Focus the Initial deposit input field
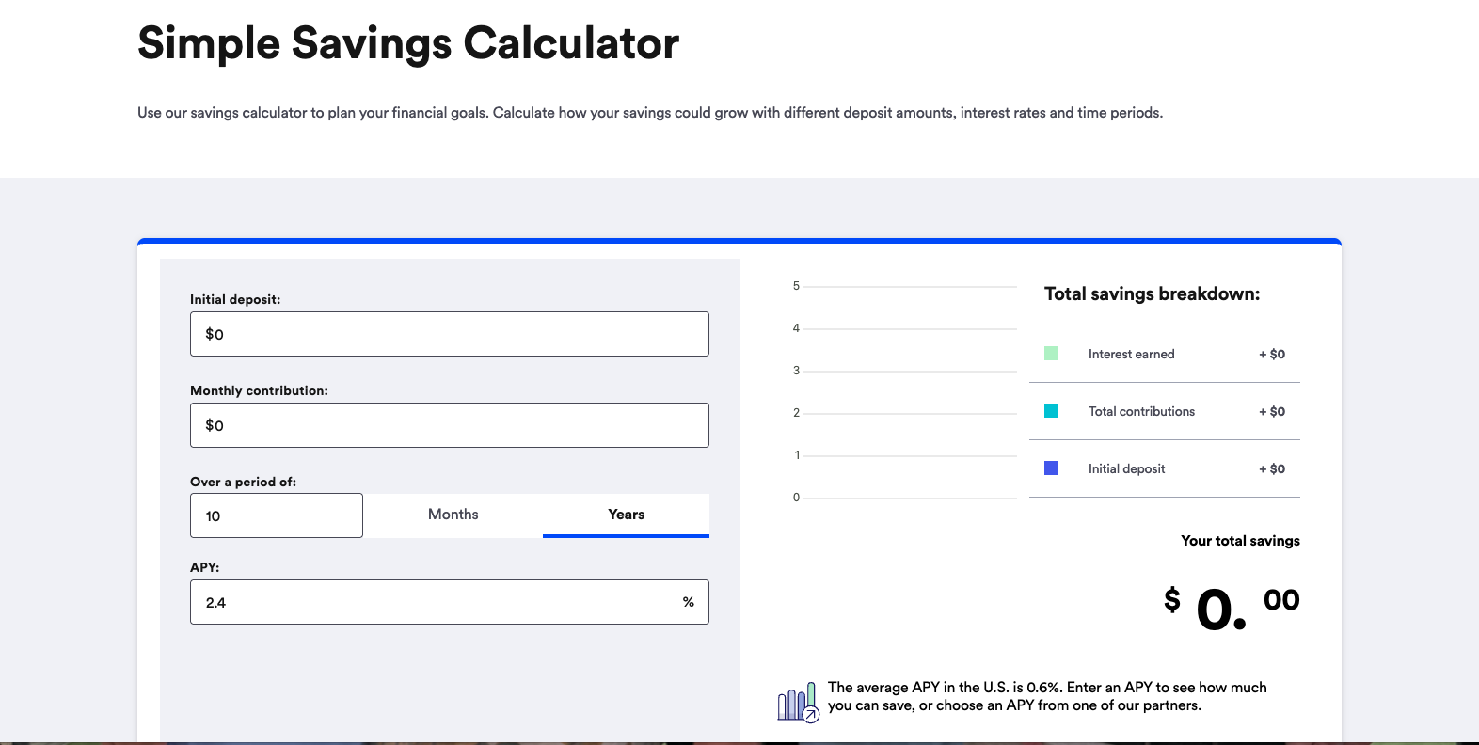1479x745 pixels. pos(450,334)
